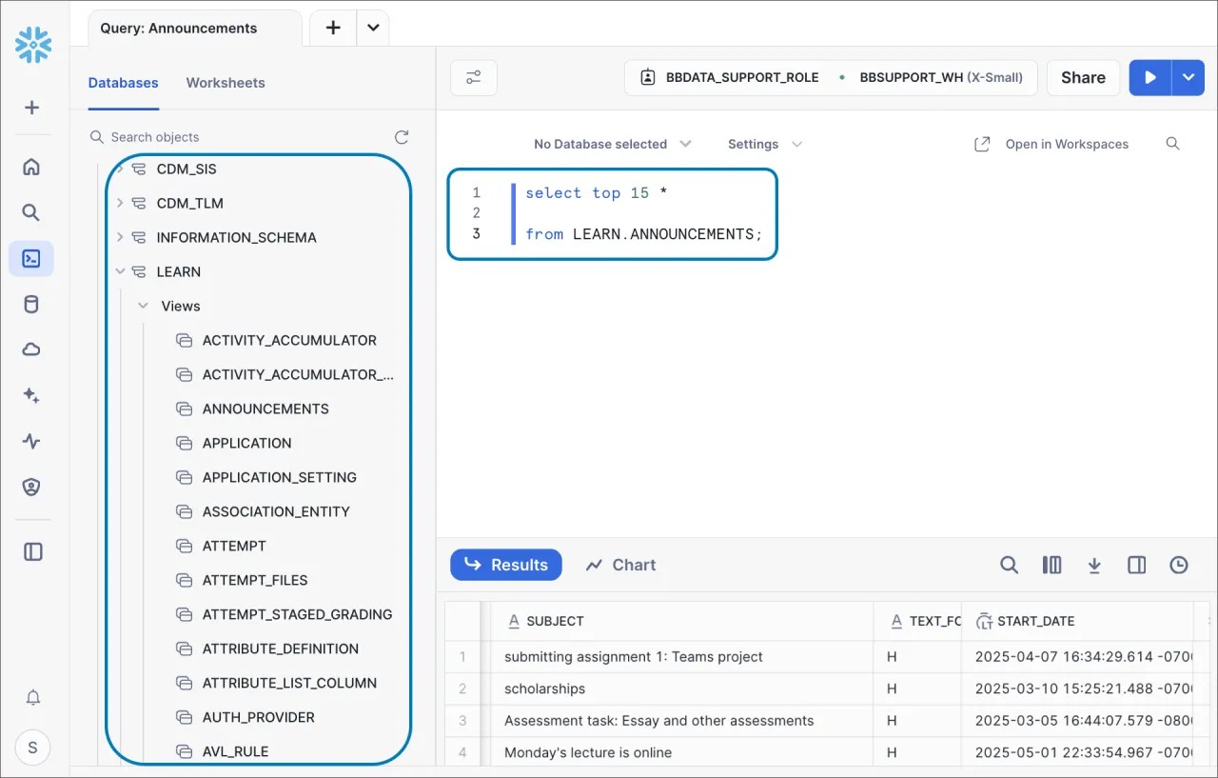Open the Chart view of results
Screen dimensions: 1218x778
(x=620, y=565)
